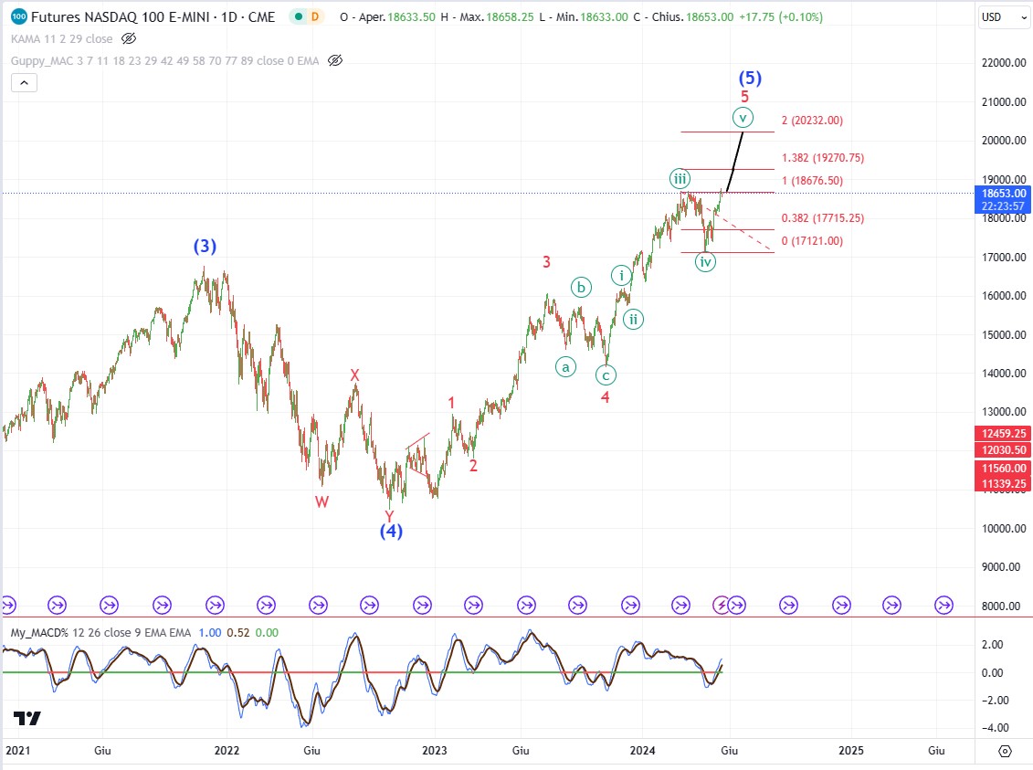Image resolution: width=1033 pixels, height=770 pixels.
Task: Select the circled ii wave label
Action: [x=633, y=320]
